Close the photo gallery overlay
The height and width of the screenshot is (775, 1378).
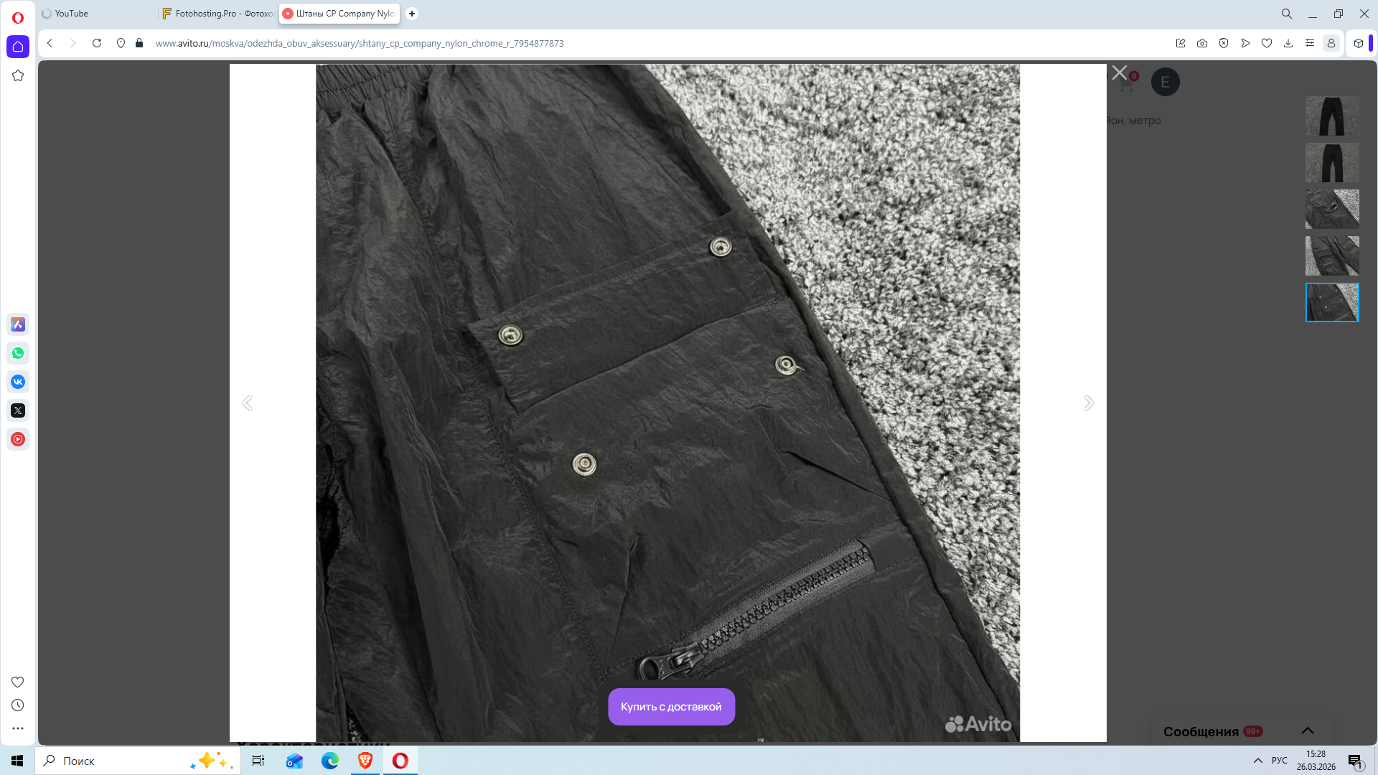[1119, 72]
